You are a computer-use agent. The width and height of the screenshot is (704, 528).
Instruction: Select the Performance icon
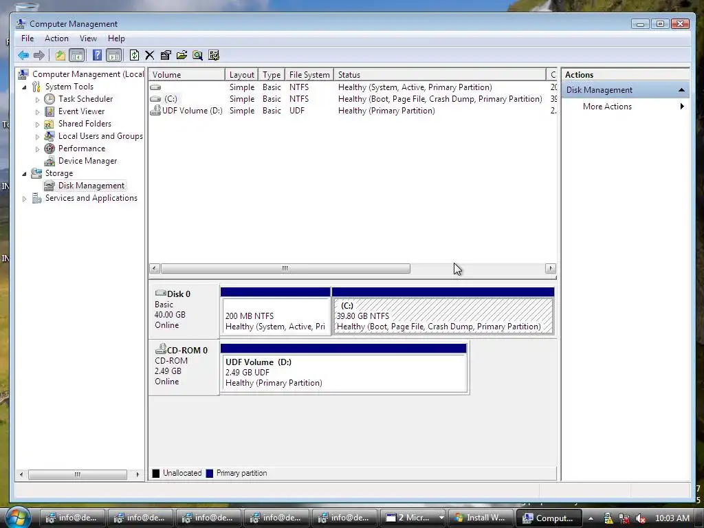[49, 148]
